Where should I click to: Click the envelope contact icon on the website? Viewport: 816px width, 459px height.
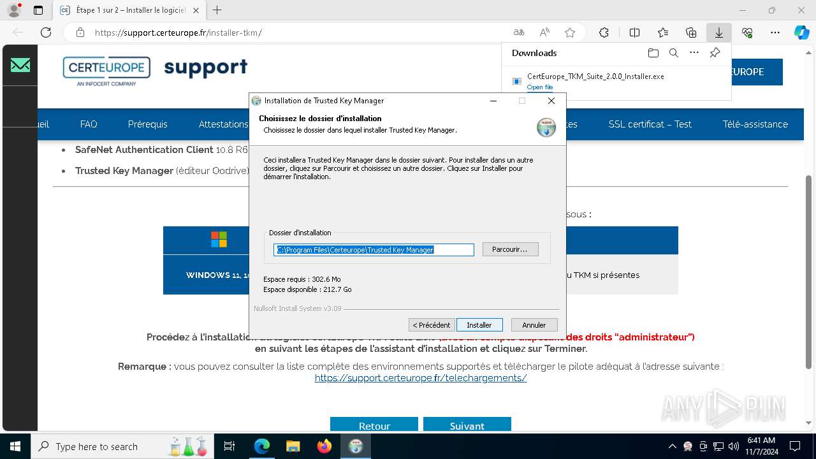20,65
